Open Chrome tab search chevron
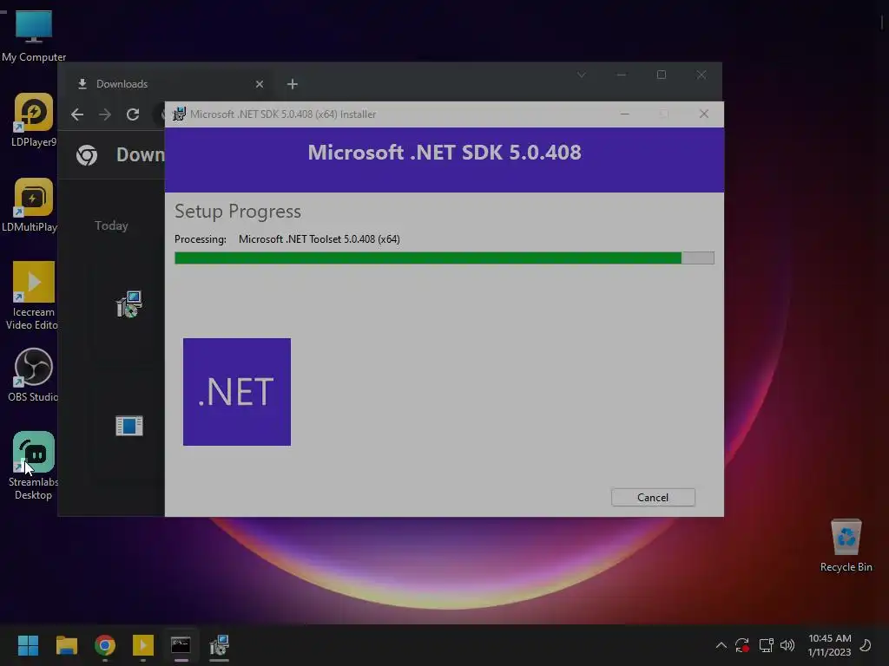Screen dimensions: 889x666 coord(581,75)
